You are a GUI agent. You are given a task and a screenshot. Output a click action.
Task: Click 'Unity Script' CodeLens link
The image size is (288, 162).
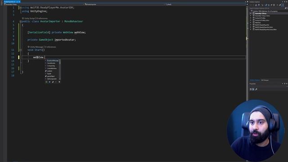tap(30, 18)
